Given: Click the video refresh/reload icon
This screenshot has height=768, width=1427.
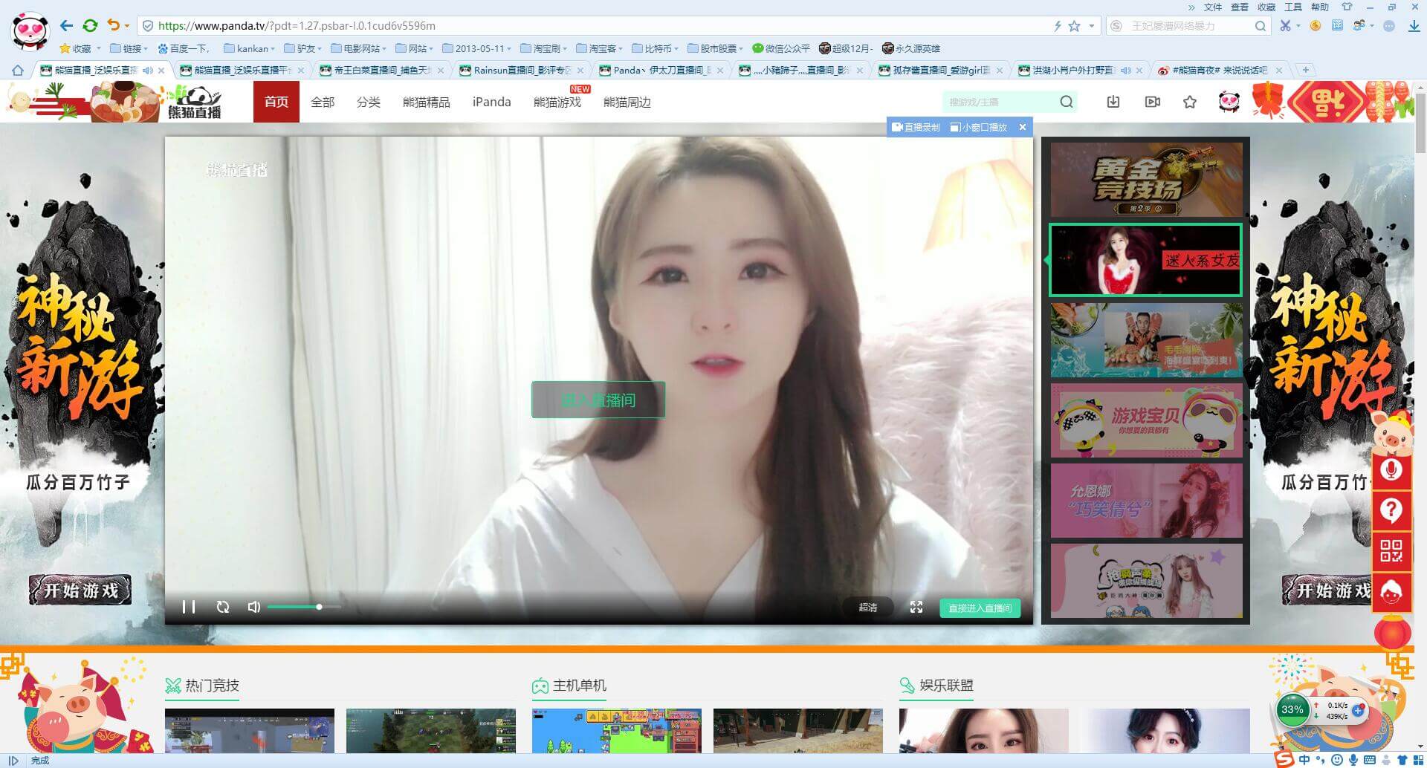Looking at the screenshot, I should click(x=223, y=607).
